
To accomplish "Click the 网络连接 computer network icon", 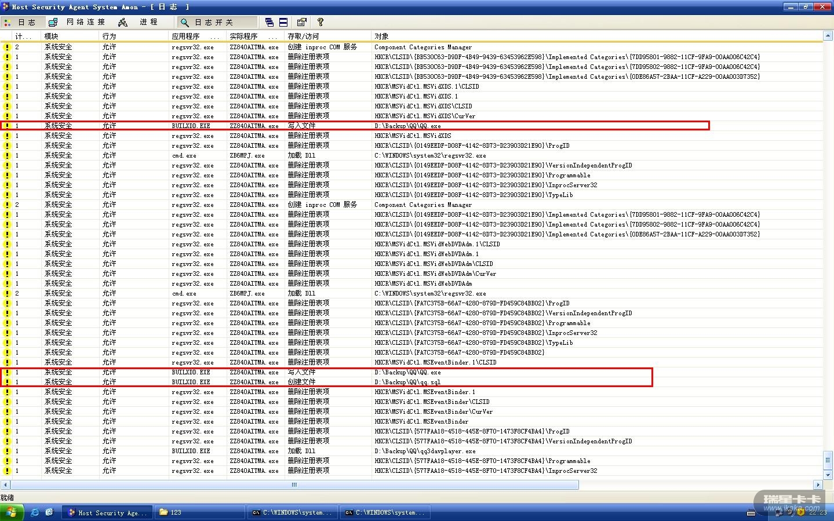I will (x=53, y=22).
